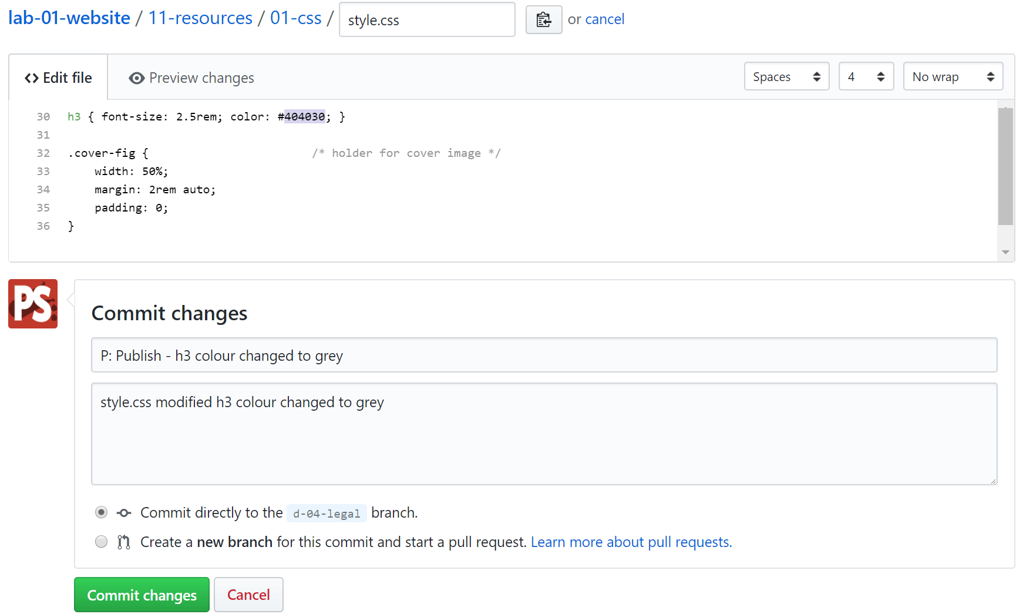
Task: Switch to the Edit file tab
Action: [58, 78]
